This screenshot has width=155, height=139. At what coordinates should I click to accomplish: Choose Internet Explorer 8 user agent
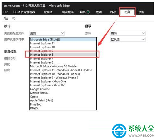[x=63, y=55]
